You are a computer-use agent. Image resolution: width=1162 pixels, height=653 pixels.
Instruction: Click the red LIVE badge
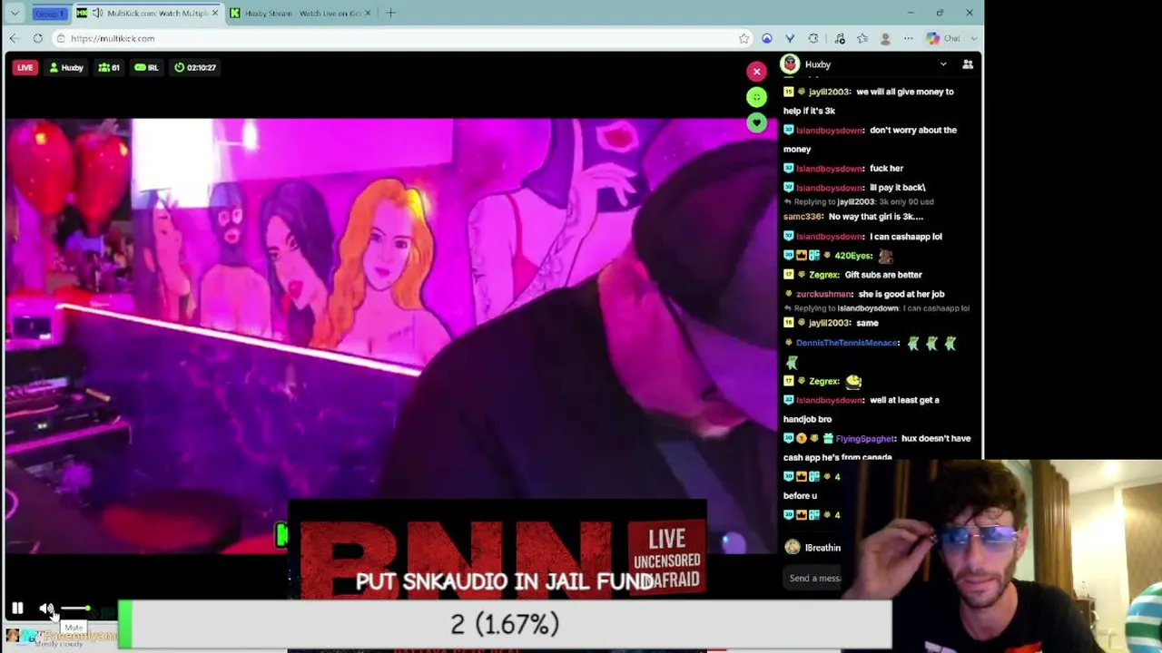[25, 67]
